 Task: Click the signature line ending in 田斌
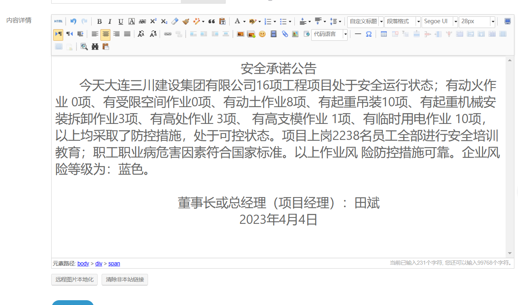point(278,203)
